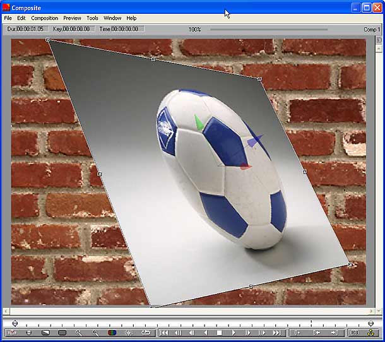Screen dimensions: 385x342
Task: Toggle the loop playback icon
Action: [x=146, y=333]
